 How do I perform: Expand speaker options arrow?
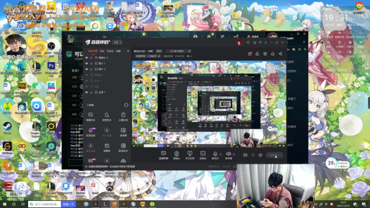(234, 154)
